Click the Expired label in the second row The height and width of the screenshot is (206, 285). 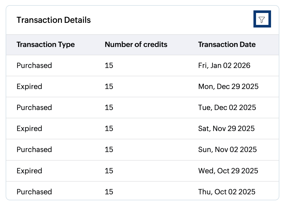coord(29,86)
